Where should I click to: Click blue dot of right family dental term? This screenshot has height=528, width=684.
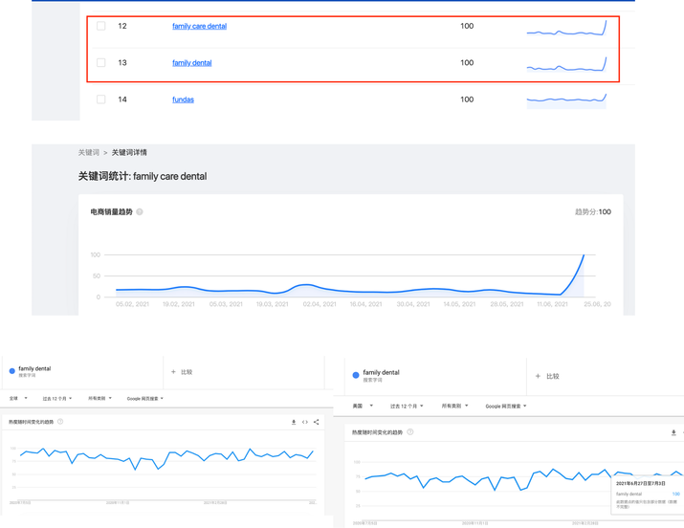pyautogui.click(x=356, y=375)
